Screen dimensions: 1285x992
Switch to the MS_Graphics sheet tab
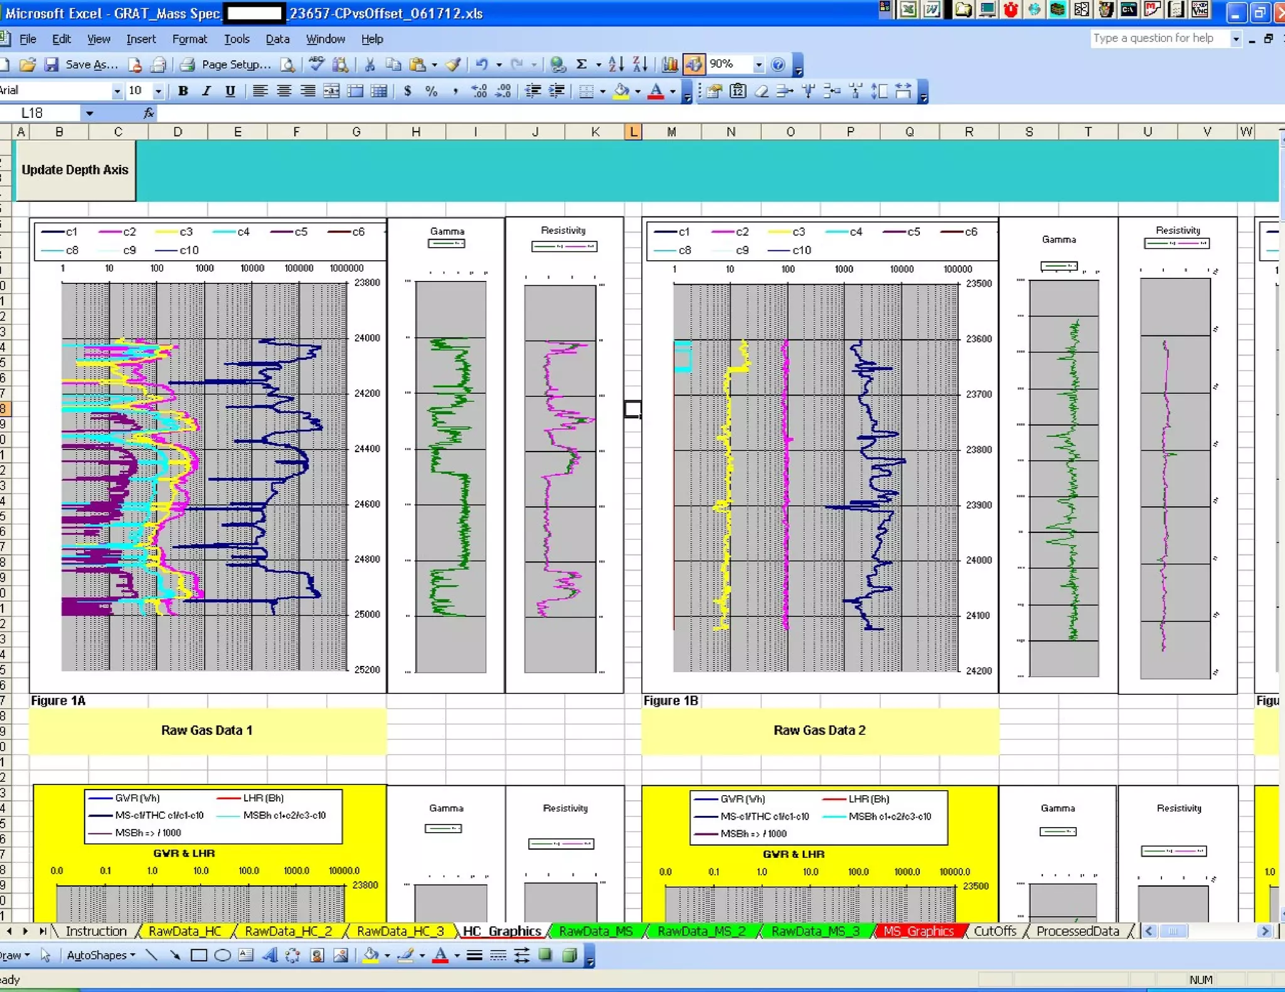(918, 931)
